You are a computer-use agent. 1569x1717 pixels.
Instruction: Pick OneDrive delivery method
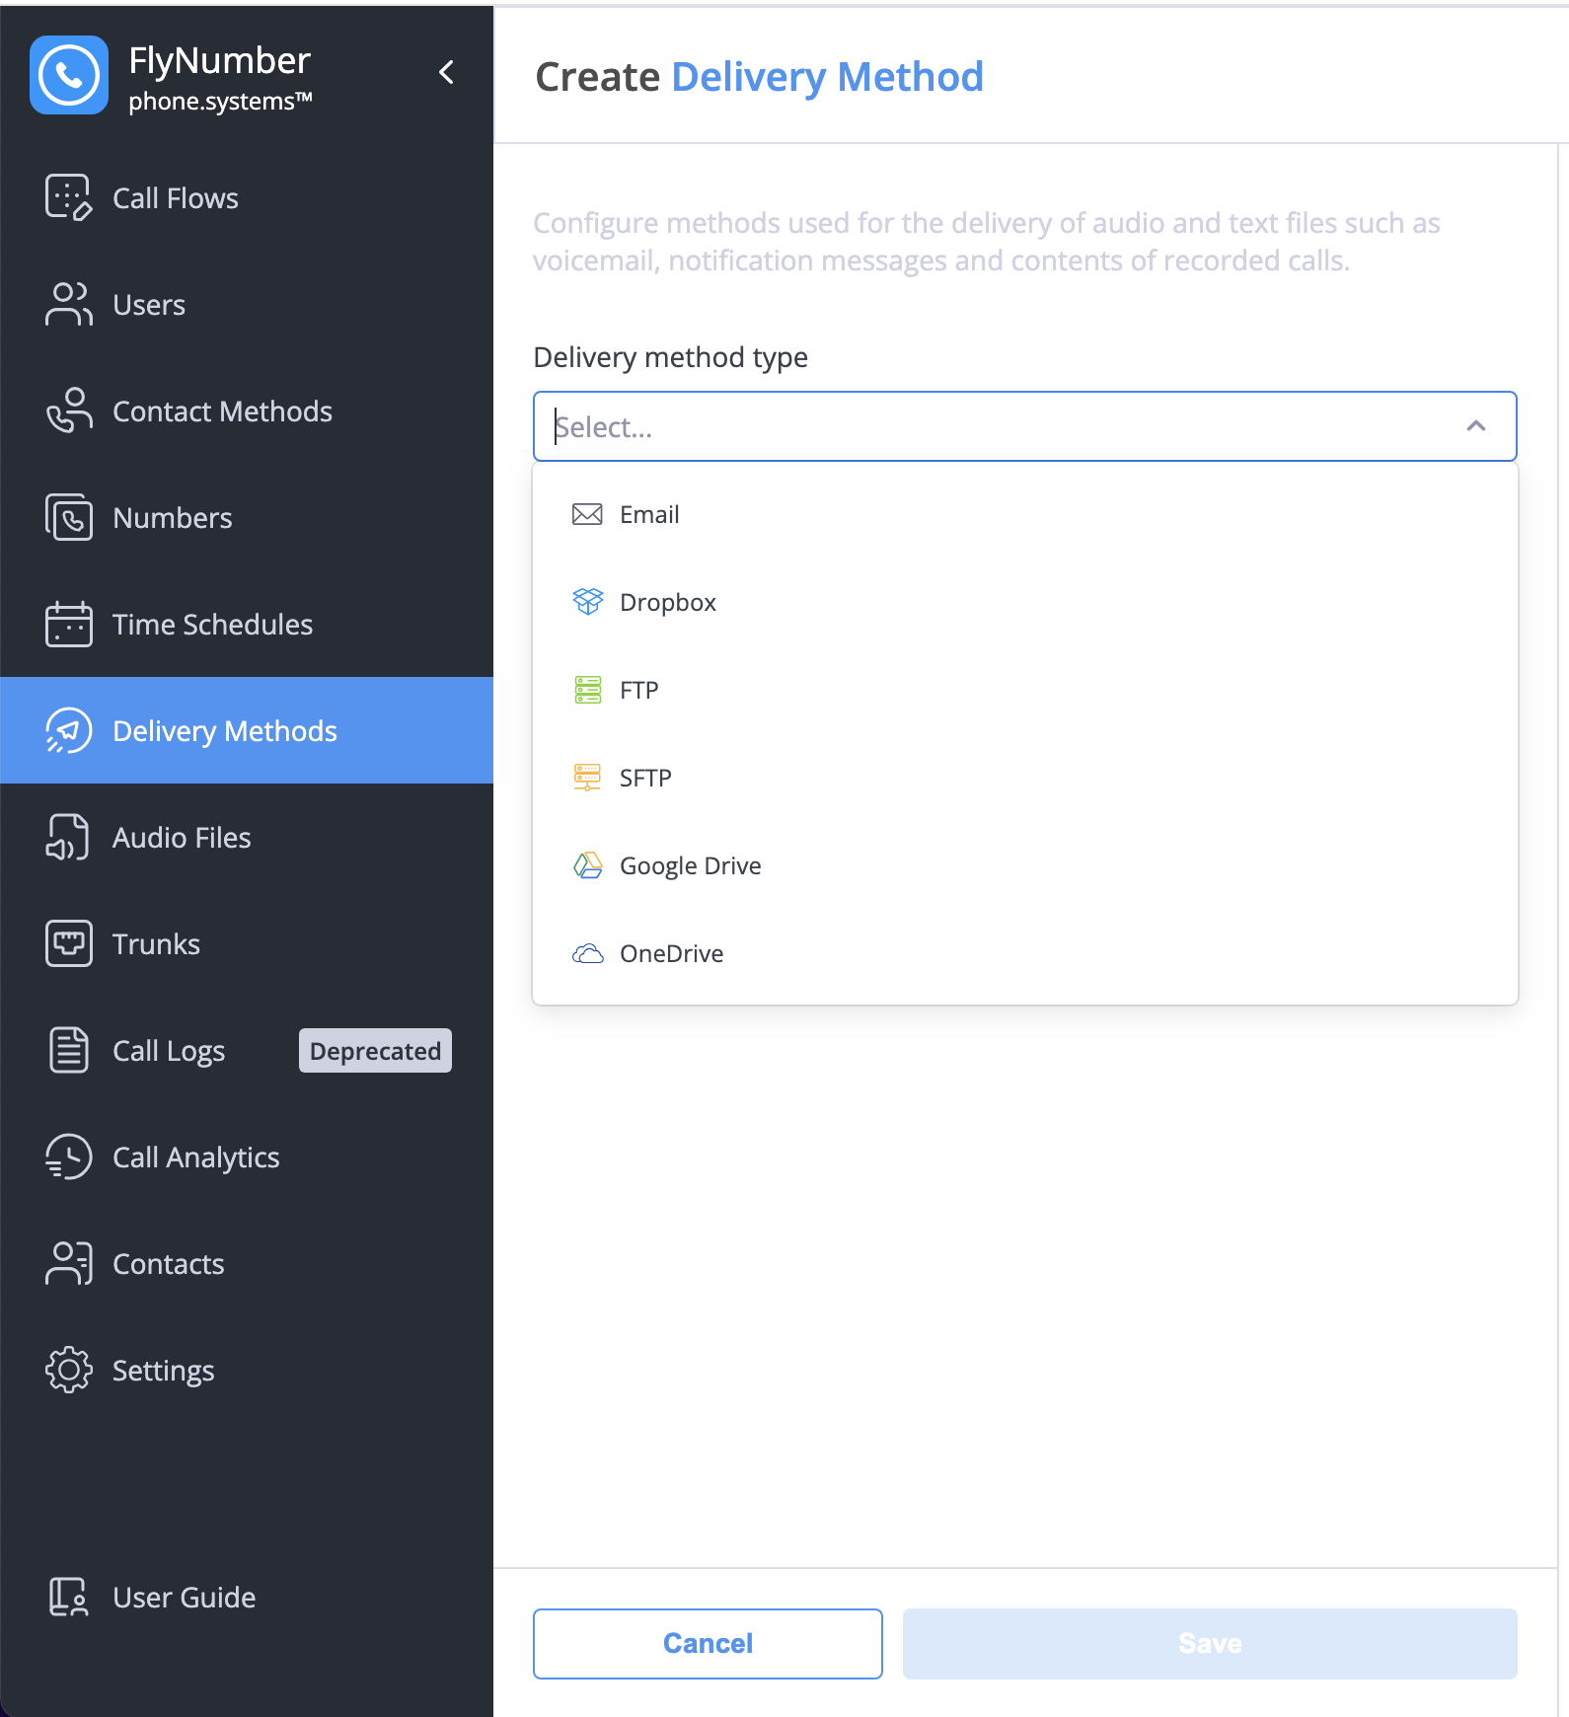click(1024, 953)
